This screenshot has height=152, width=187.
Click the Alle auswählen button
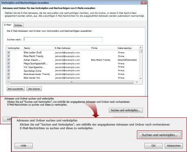click(15, 89)
